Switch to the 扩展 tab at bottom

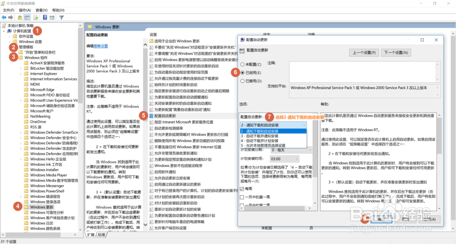91,235
